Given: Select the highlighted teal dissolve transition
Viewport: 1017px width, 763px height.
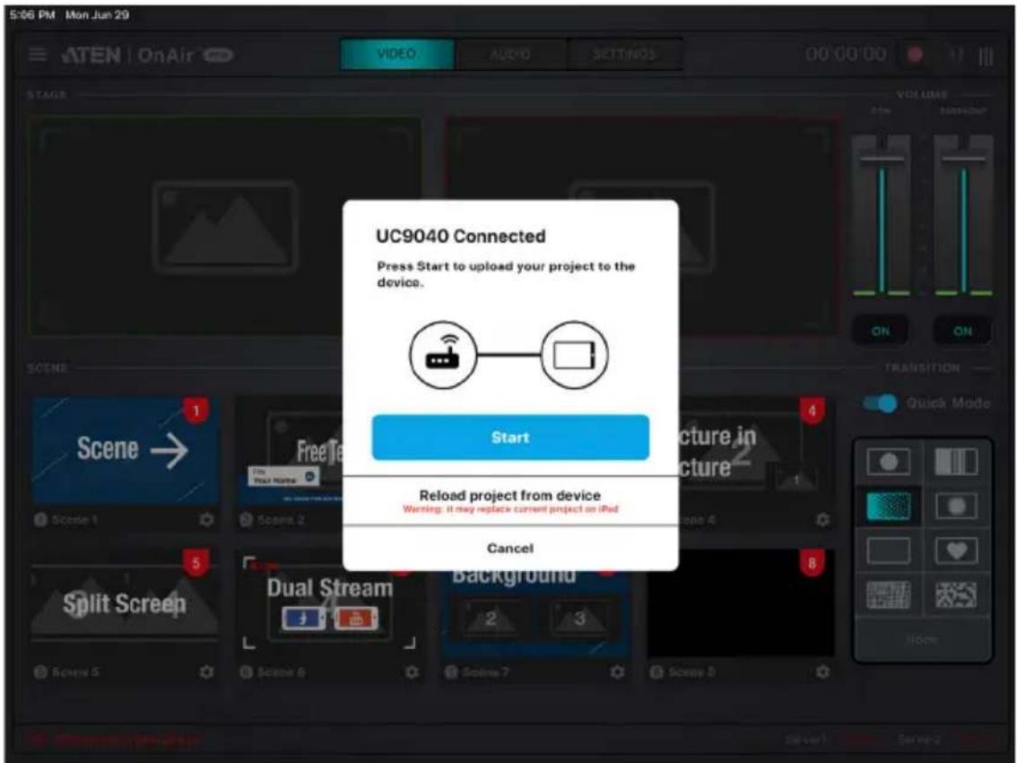Looking at the screenshot, I should 889,507.
